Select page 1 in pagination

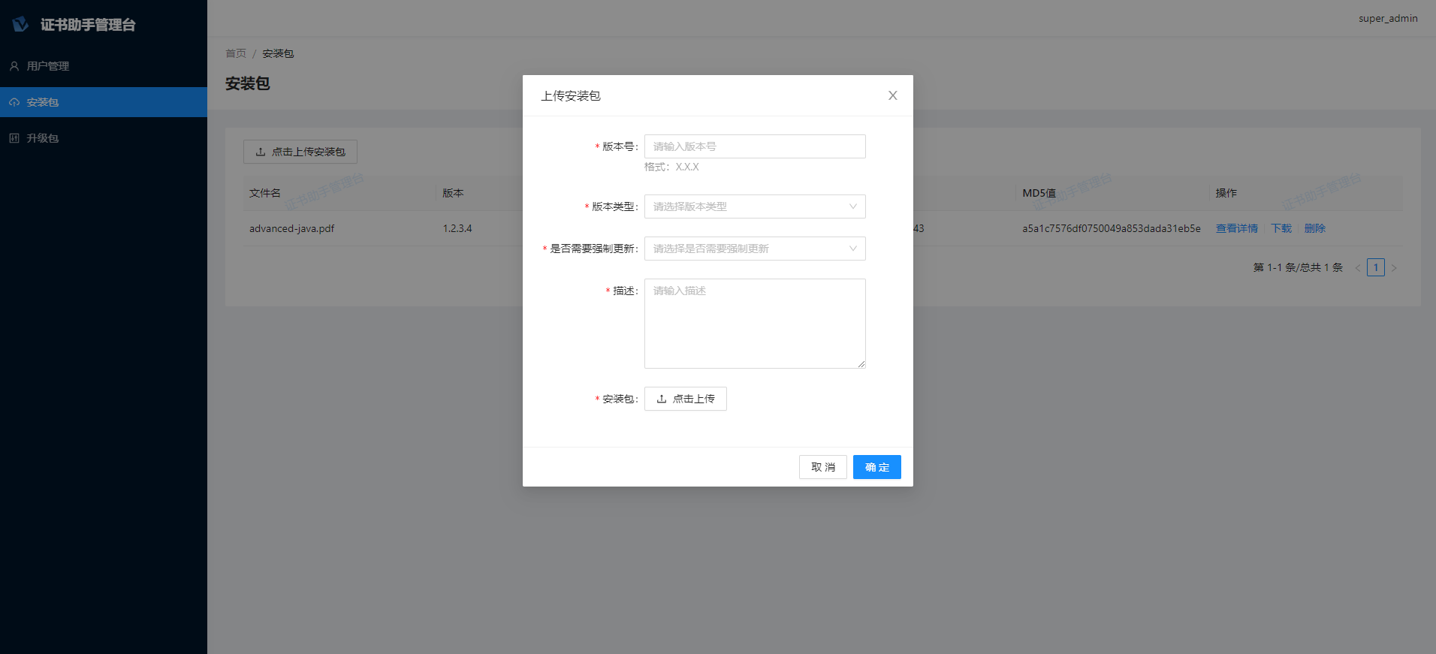point(1376,267)
